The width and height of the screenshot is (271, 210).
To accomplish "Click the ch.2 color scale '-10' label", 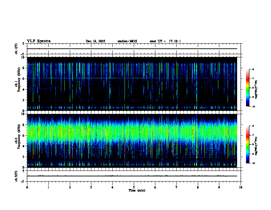I will tap(253, 163).
